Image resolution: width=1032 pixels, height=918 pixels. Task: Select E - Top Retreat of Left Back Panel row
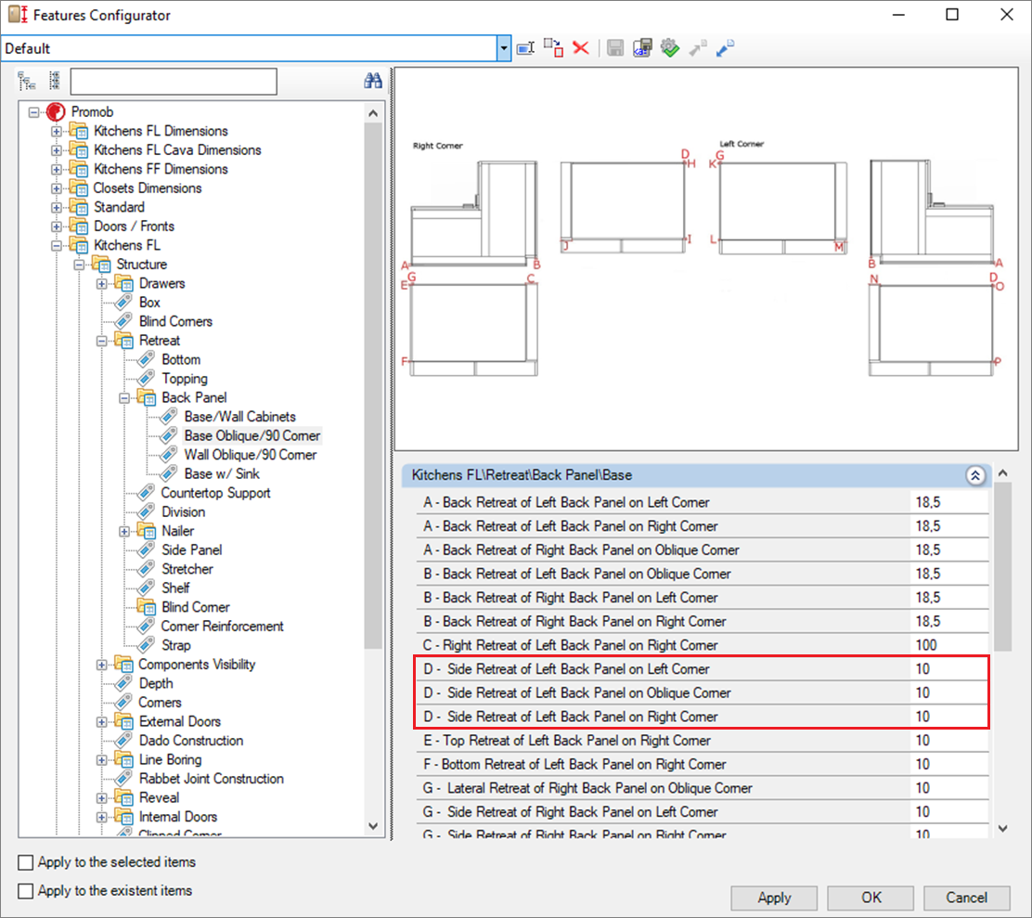(x=703, y=741)
